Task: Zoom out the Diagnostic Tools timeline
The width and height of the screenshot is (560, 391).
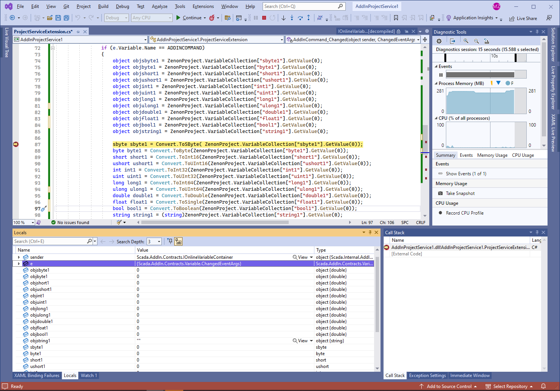Action: [x=476, y=41]
